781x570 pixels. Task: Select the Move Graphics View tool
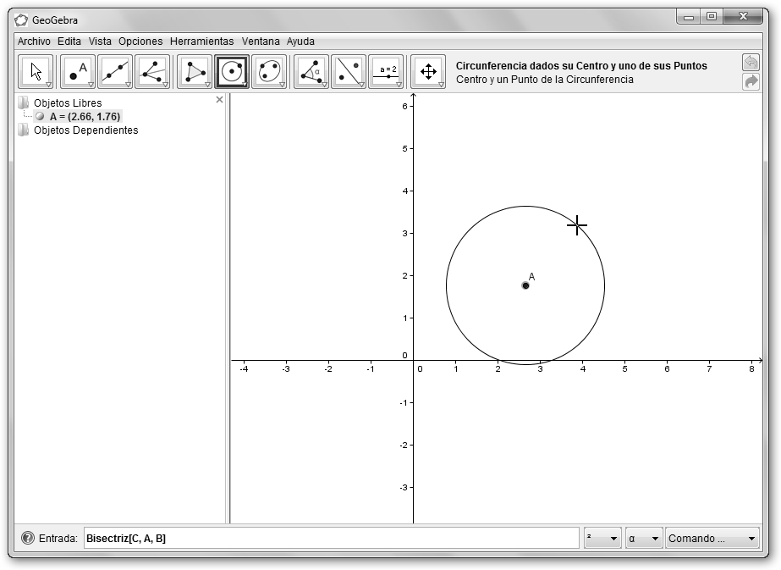(x=428, y=72)
